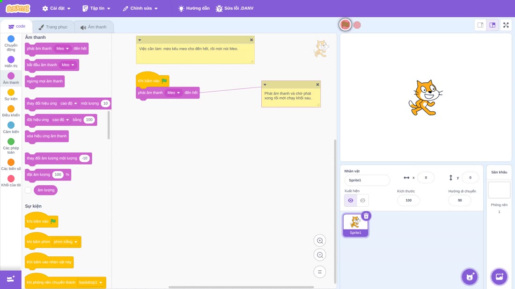Click the block palette vertical scrollbar
The height and width of the screenshot is (289, 515).
(109, 125)
